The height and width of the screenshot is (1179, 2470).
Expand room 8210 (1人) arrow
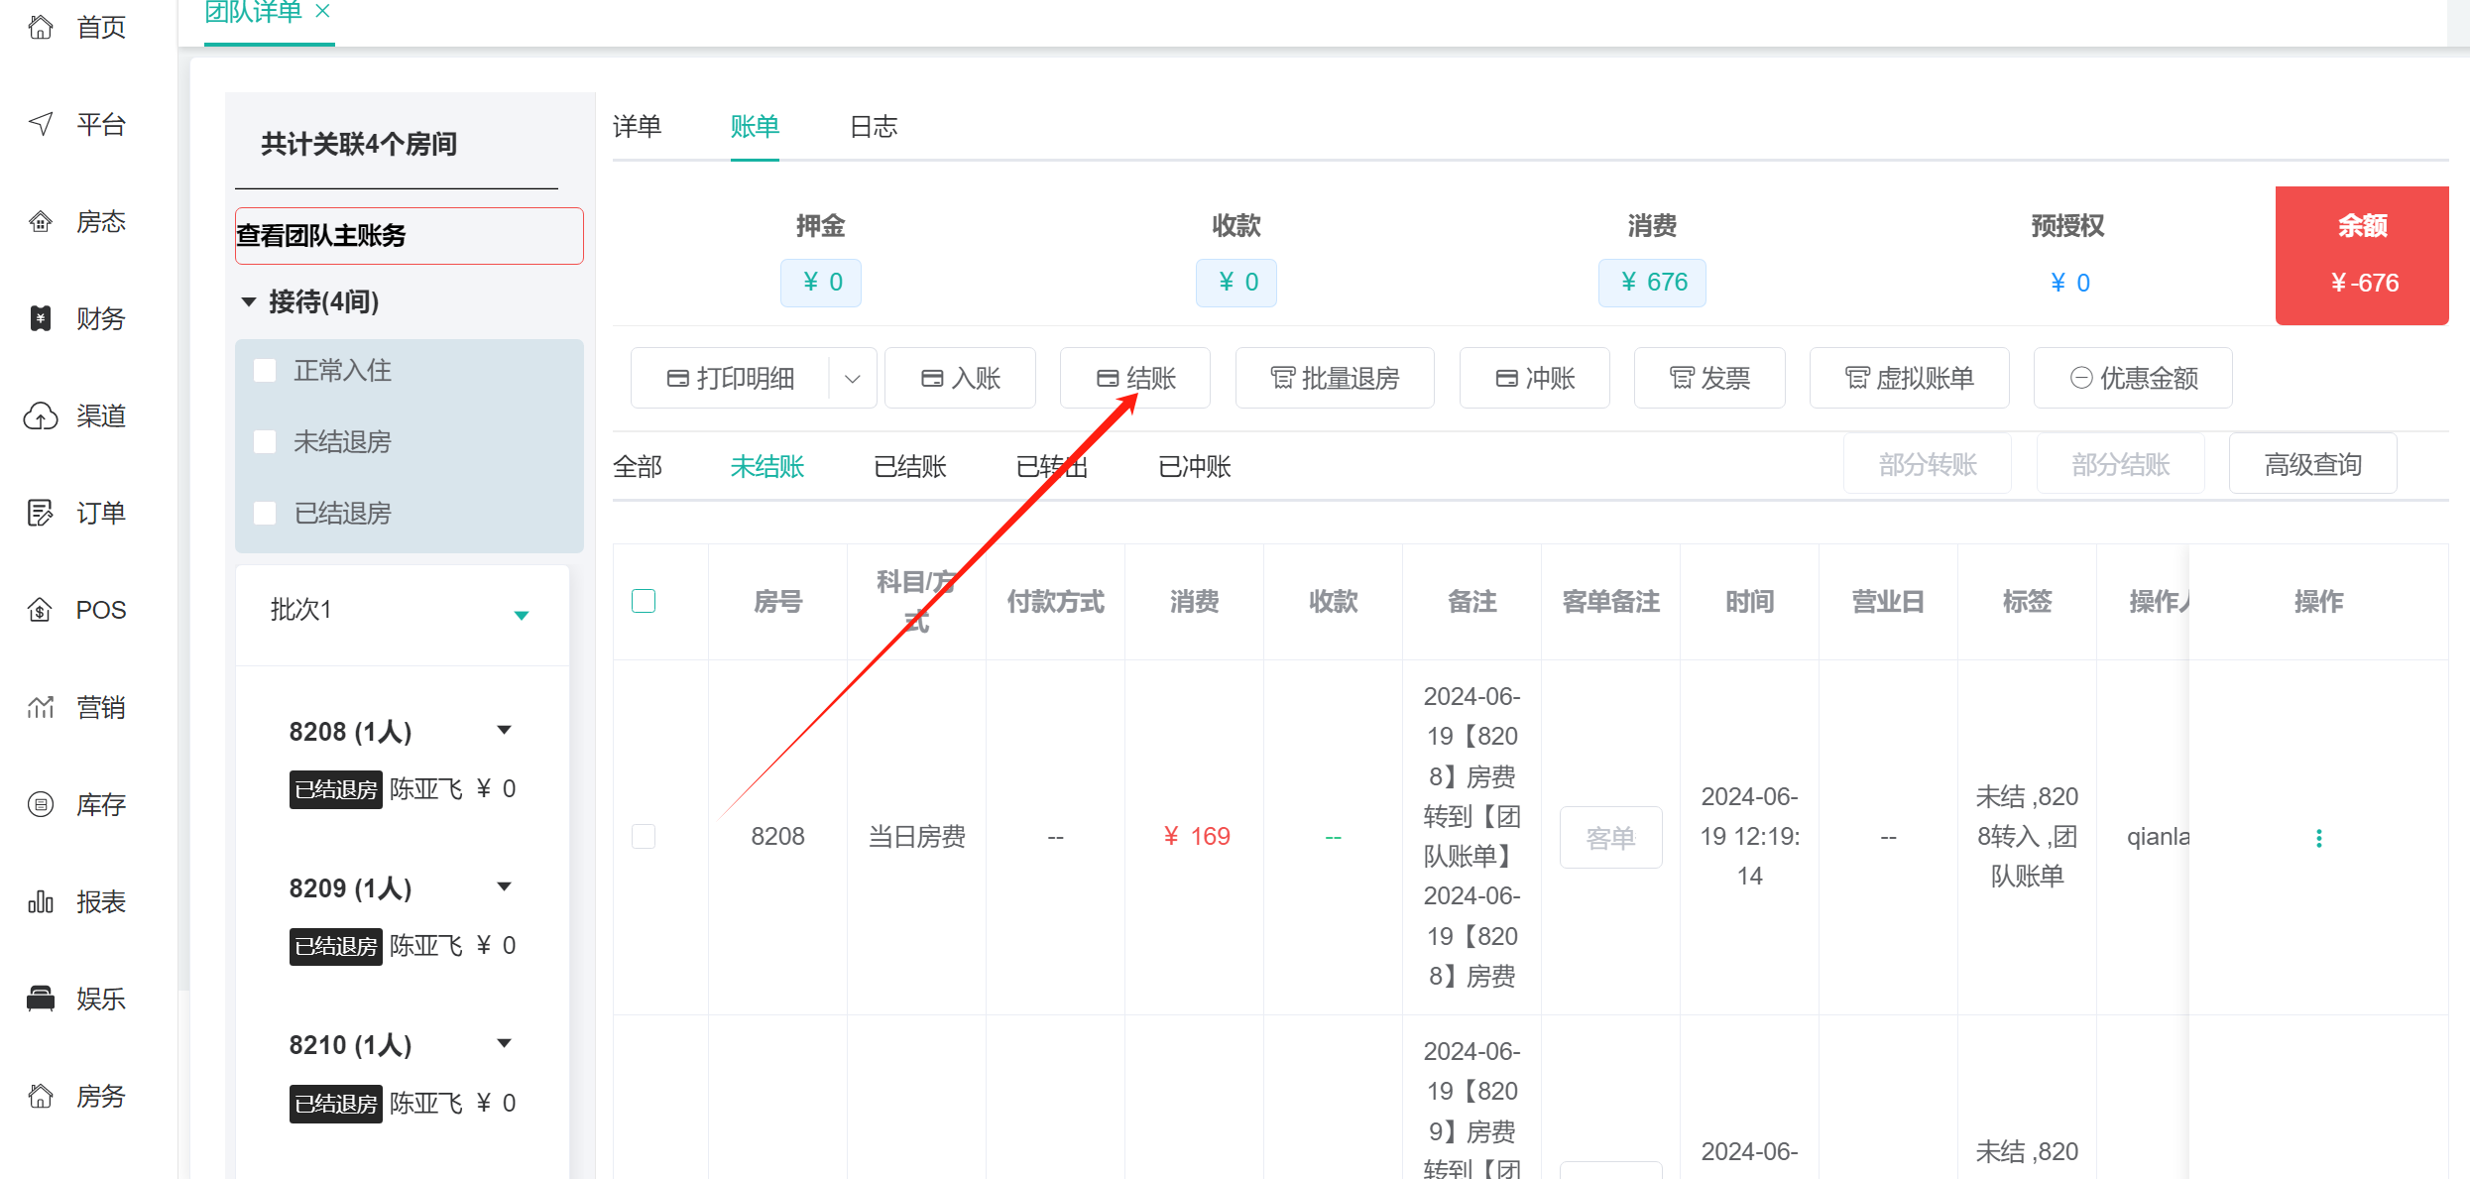504,1044
